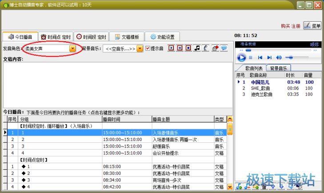Click the pause broadcast icon in toolbar
The image size is (324, 193).
180,48
